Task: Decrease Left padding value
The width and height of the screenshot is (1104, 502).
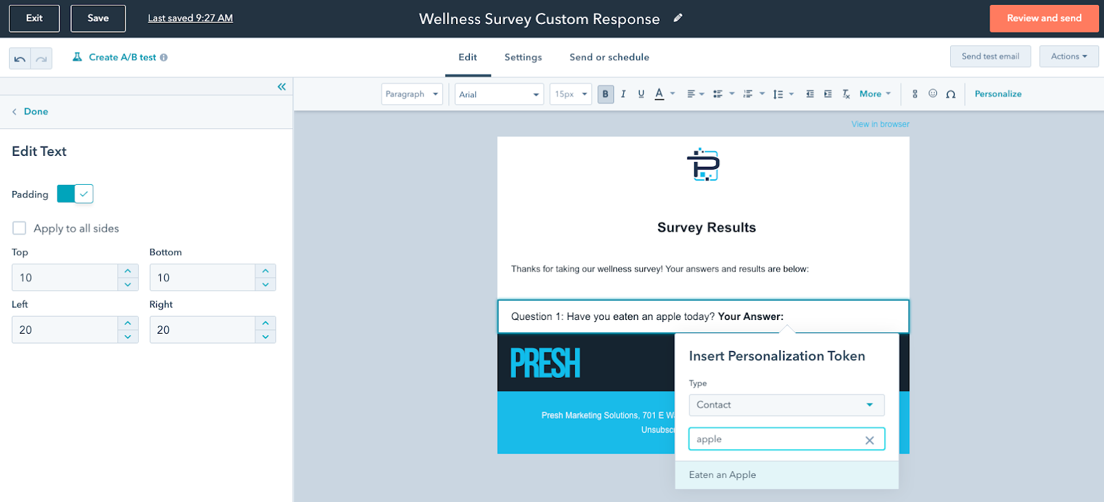Action: [x=128, y=337]
